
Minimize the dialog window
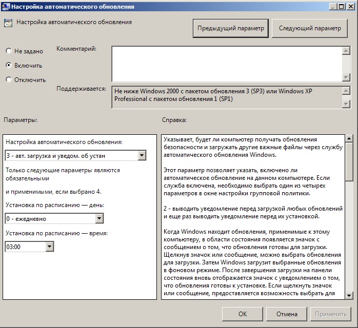pos(333,7)
